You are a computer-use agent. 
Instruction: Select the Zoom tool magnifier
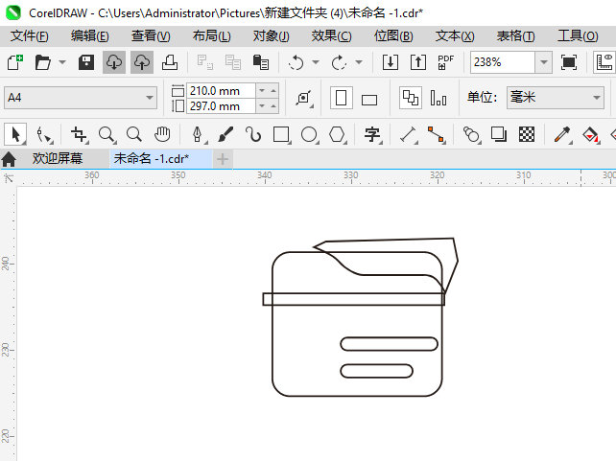pyautogui.click(x=107, y=134)
